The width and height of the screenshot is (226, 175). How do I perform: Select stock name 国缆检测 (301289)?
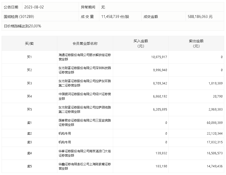19,17
